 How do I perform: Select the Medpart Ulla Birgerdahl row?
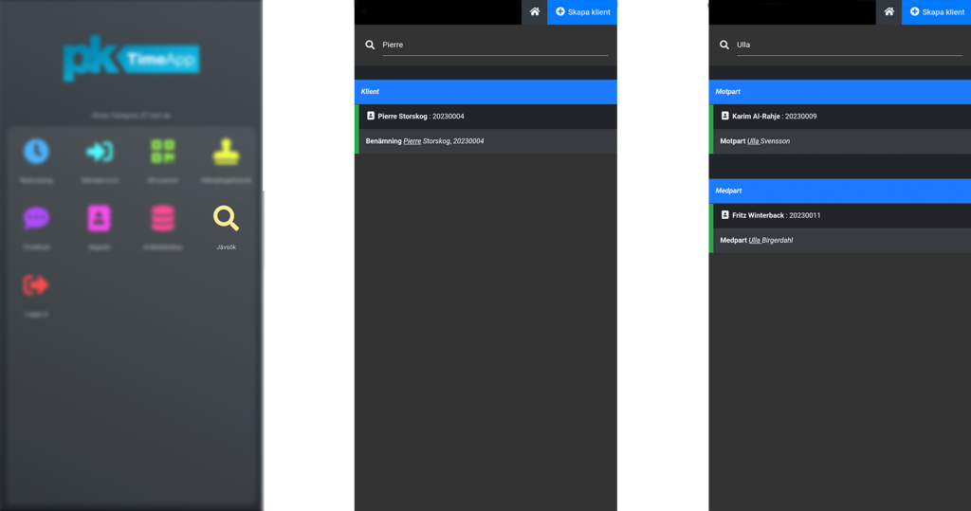[x=840, y=241]
